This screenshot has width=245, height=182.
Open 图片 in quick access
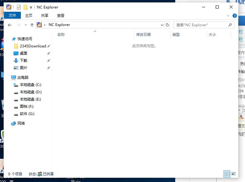[24, 68]
